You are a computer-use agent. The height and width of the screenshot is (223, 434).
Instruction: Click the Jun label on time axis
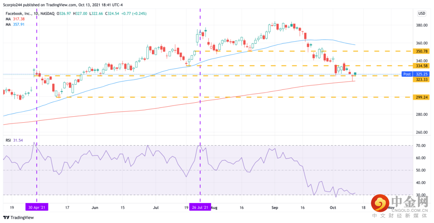point(95,207)
